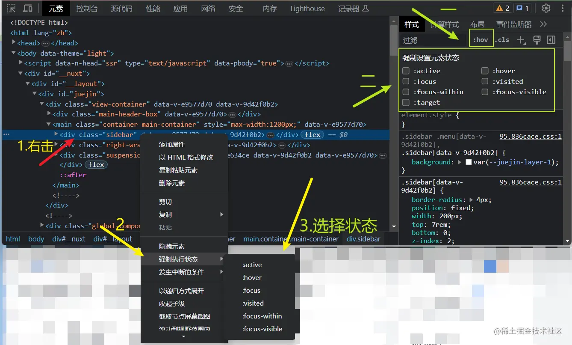The height and width of the screenshot is (345, 572).
Task: Toggle the :target state checkbox
Action: [x=406, y=102]
